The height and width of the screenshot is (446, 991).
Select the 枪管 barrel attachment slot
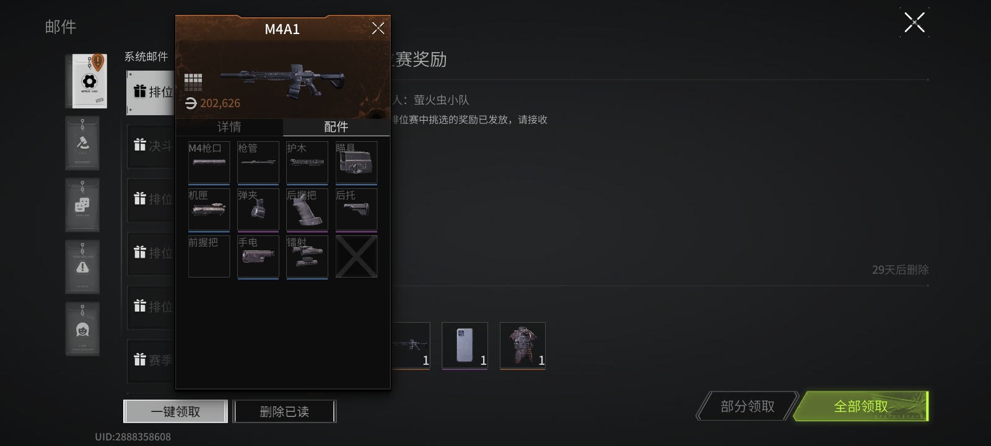258,163
